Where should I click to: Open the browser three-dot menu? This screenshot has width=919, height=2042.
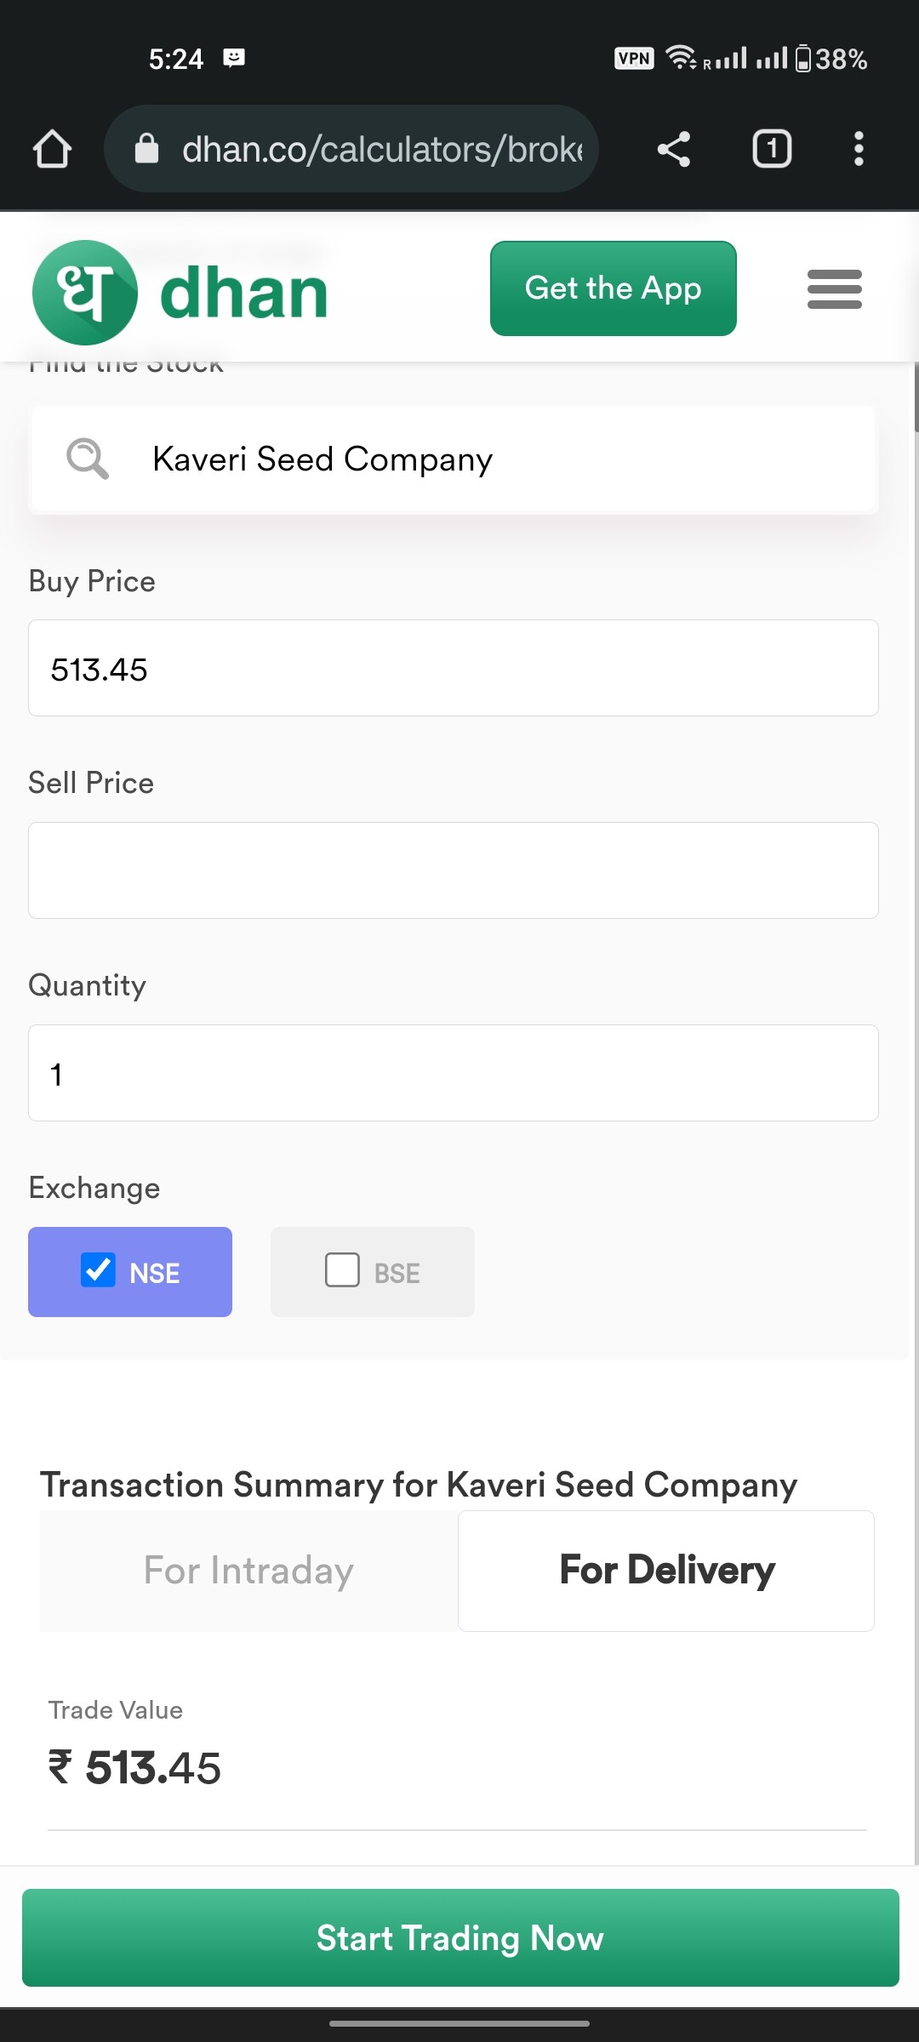coord(859,149)
